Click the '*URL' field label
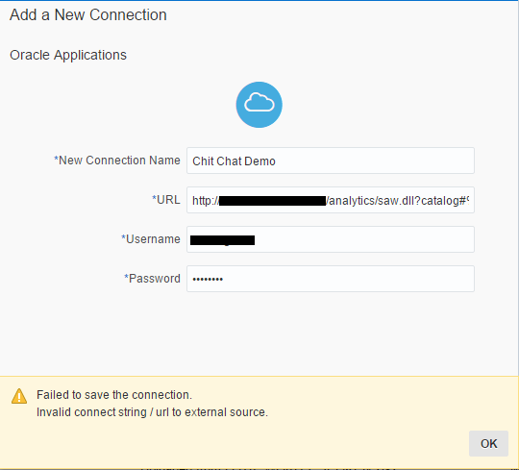The width and height of the screenshot is (519, 470). pos(166,200)
